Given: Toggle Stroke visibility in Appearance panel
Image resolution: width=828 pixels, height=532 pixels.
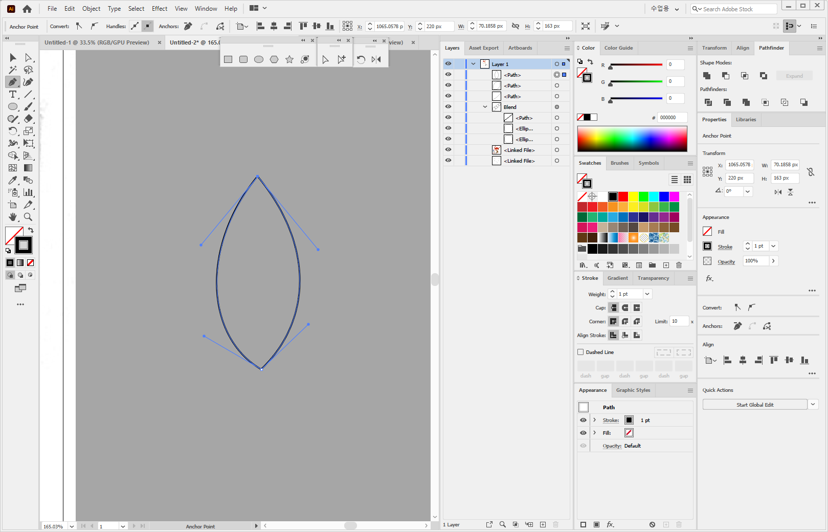Looking at the screenshot, I should pyautogui.click(x=583, y=420).
